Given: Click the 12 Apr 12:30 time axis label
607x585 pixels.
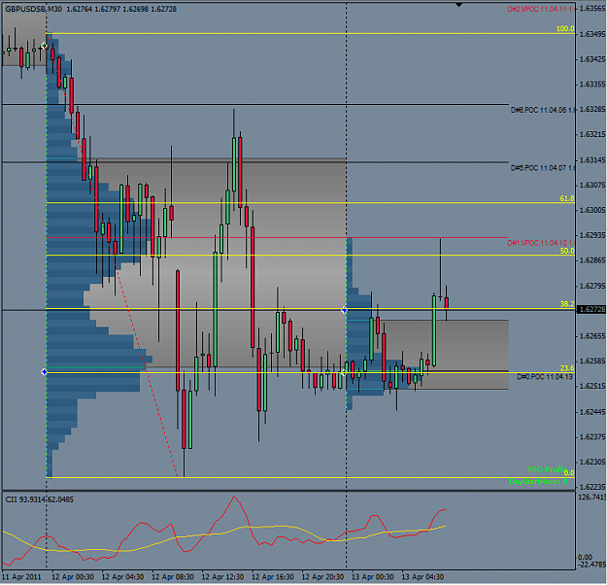Looking at the screenshot, I should tap(222, 577).
